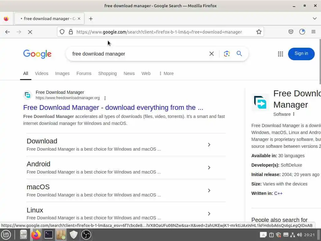Open the Android sitelink
The image size is (321, 241).
[x=39, y=164]
